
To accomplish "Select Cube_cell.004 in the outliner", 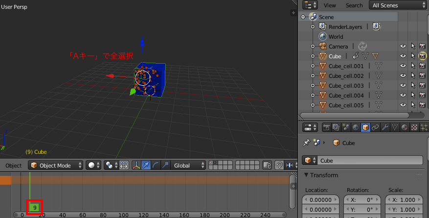I will tap(346, 96).
